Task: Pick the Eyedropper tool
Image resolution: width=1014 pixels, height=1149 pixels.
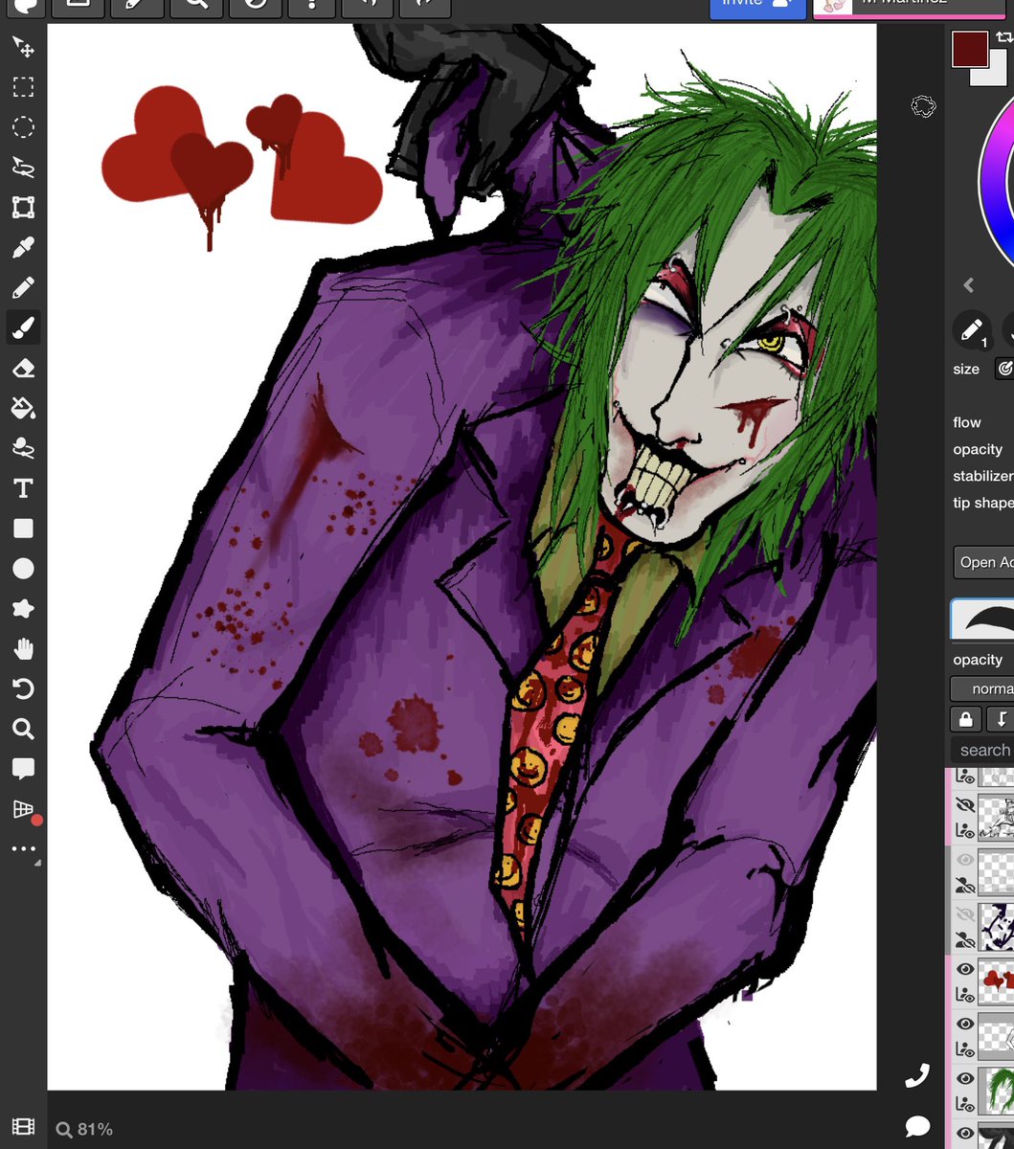Action: [23, 248]
